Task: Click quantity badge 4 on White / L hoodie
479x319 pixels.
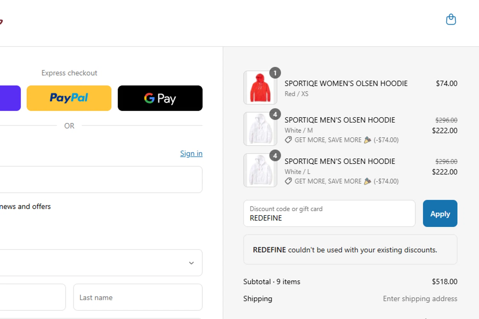Action: pos(275,156)
